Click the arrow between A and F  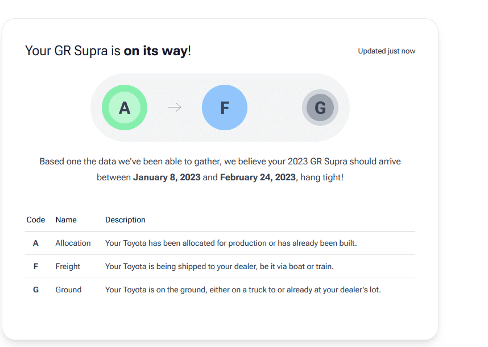click(x=175, y=108)
